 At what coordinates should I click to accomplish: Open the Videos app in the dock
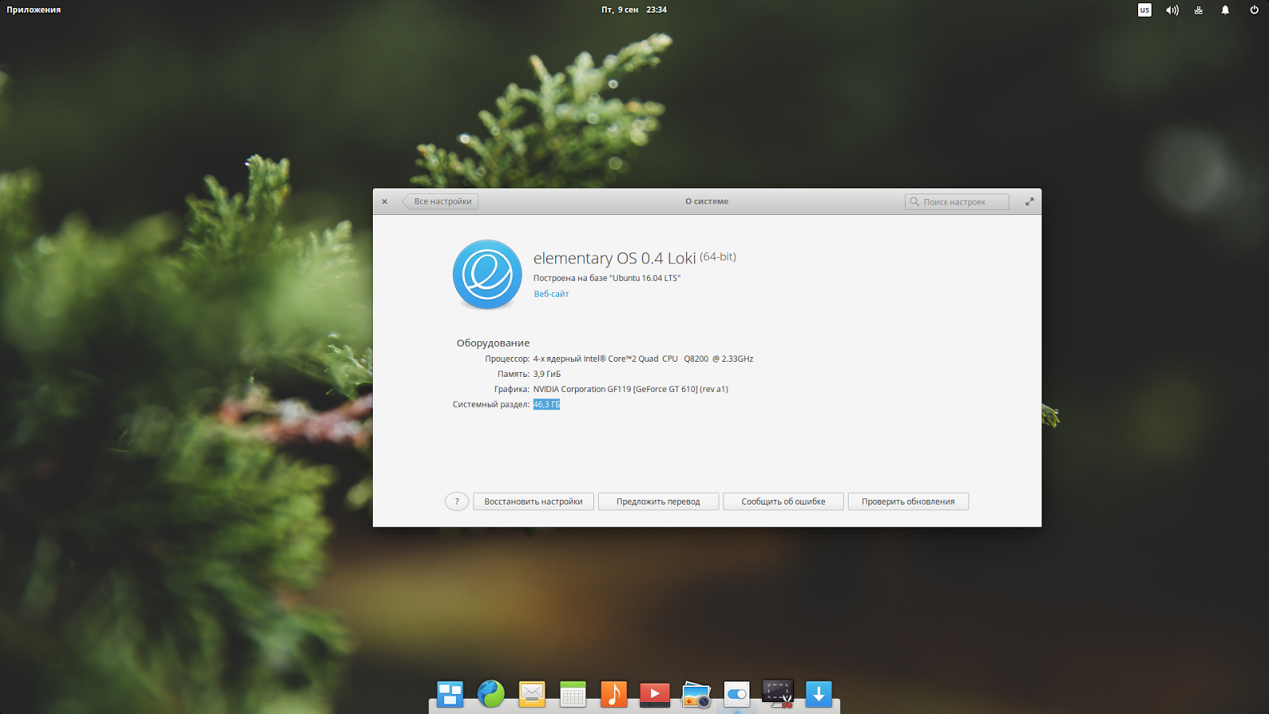pyautogui.click(x=654, y=694)
